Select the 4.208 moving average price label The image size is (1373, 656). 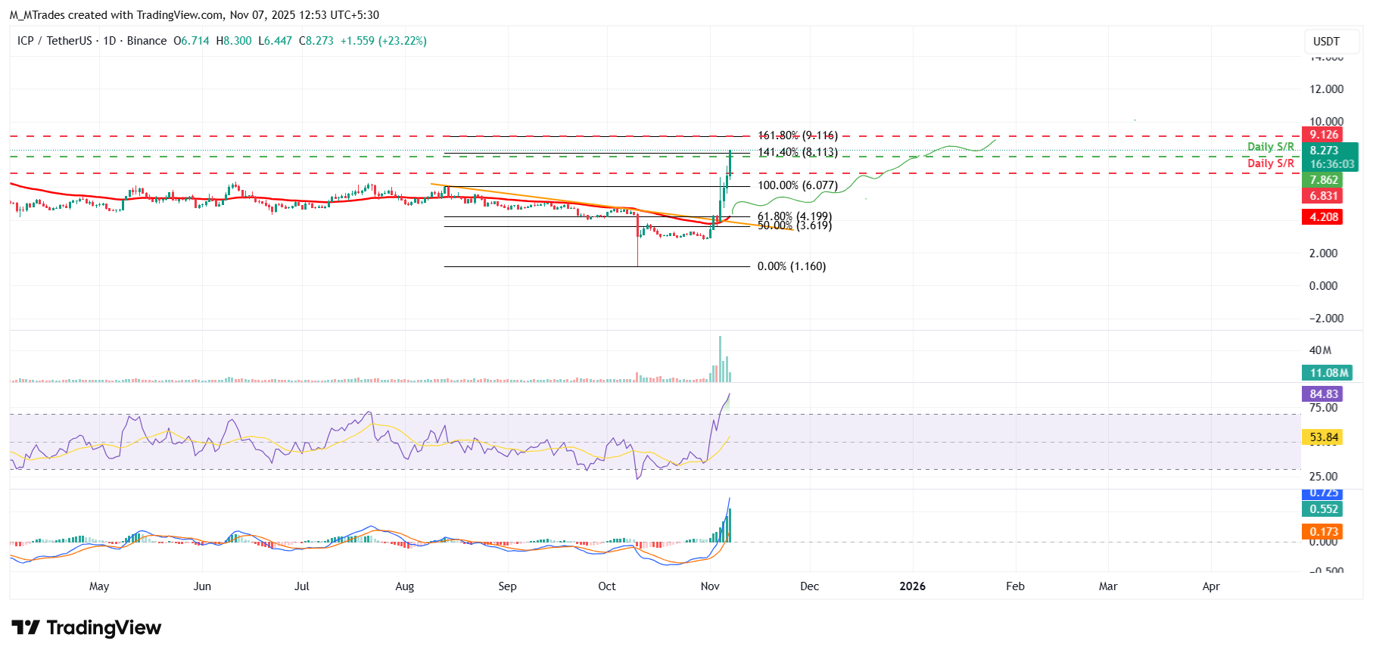[x=1323, y=217]
